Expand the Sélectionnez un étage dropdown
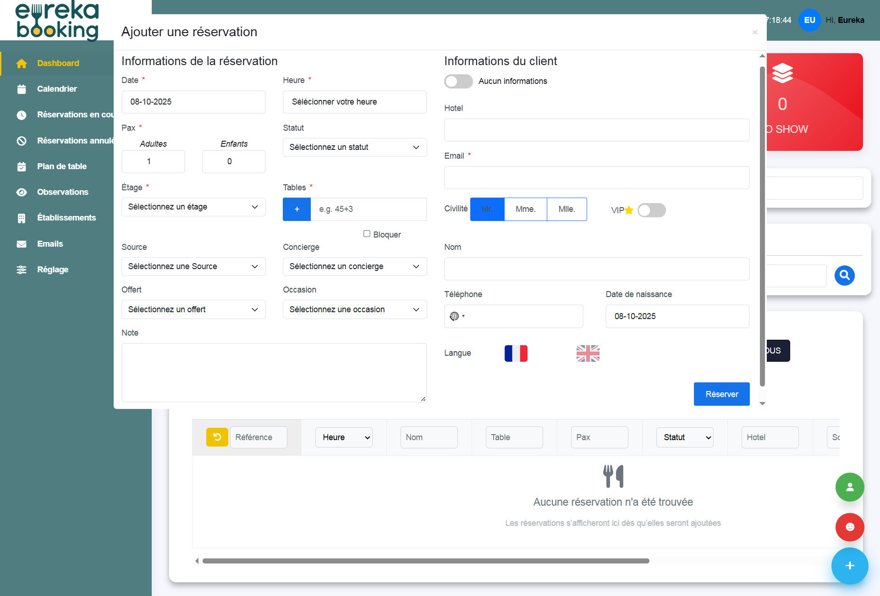Viewport: 880px width, 596px height. [x=193, y=207]
